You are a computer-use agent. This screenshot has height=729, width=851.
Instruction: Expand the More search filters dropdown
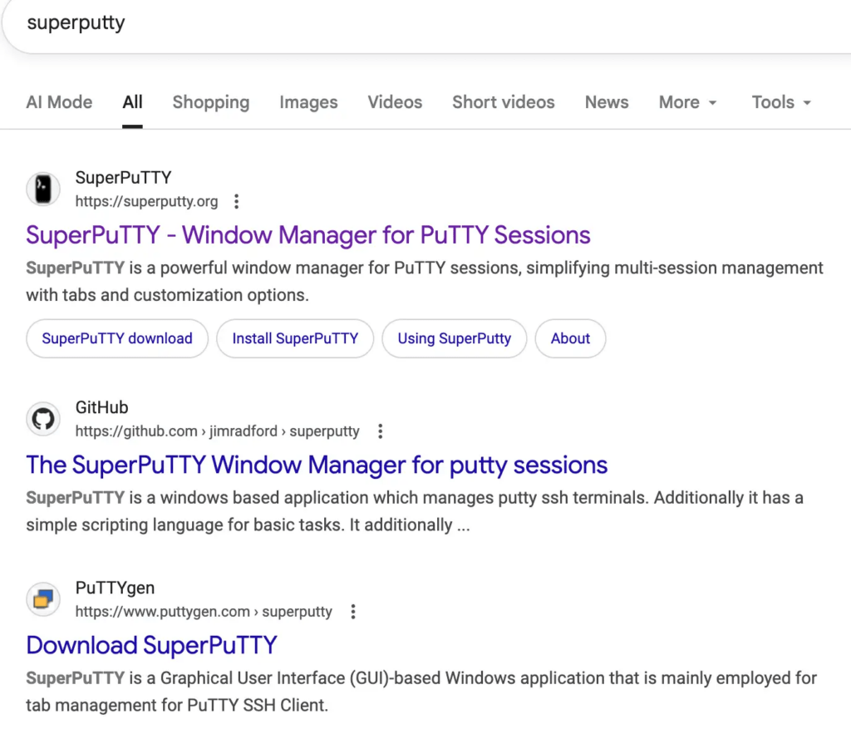tap(687, 102)
